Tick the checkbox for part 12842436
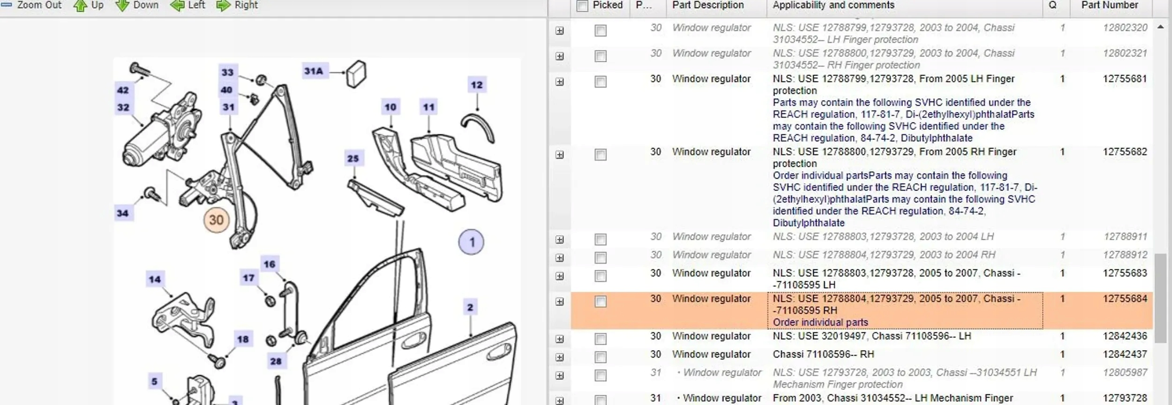This screenshot has height=405, width=1172. coord(601,339)
